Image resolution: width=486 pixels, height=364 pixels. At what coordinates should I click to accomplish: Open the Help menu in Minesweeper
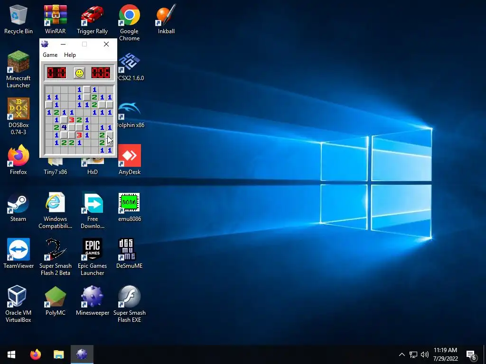70,55
